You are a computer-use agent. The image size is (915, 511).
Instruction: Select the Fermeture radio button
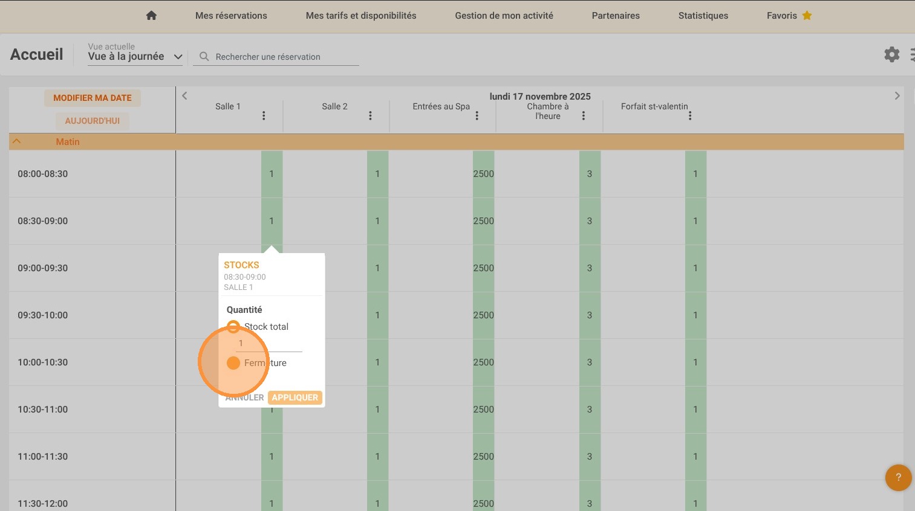point(233,363)
